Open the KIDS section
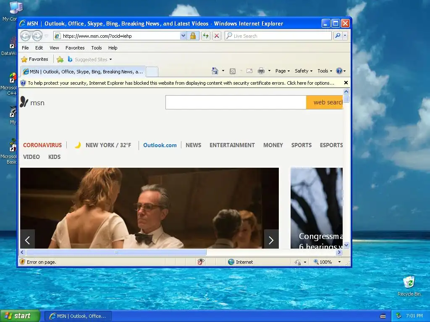 tap(54, 157)
